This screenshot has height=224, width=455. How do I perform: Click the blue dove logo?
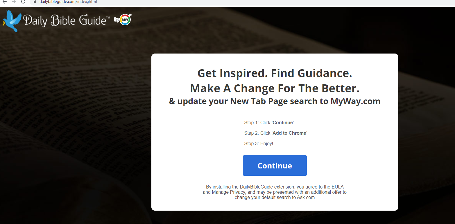point(12,21)
